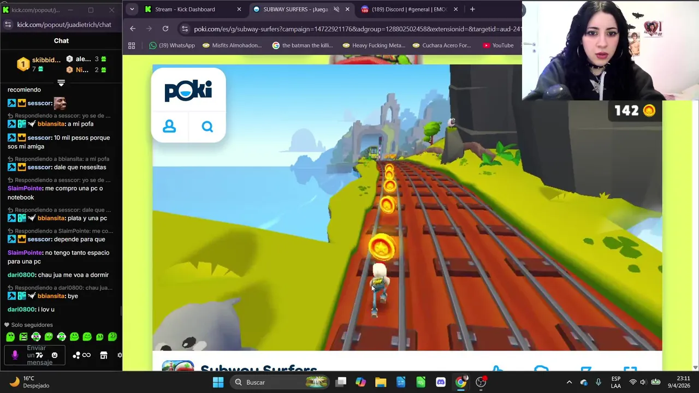The height and width of the screenshot is (393, 699).
Task: Open the Cuchara Acero For bookmark
Action: [442, 45]
